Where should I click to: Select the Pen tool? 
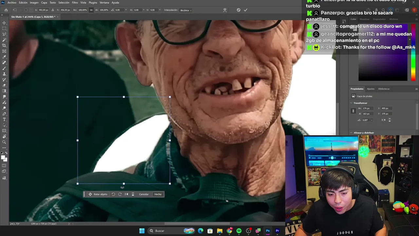(4, 114)
